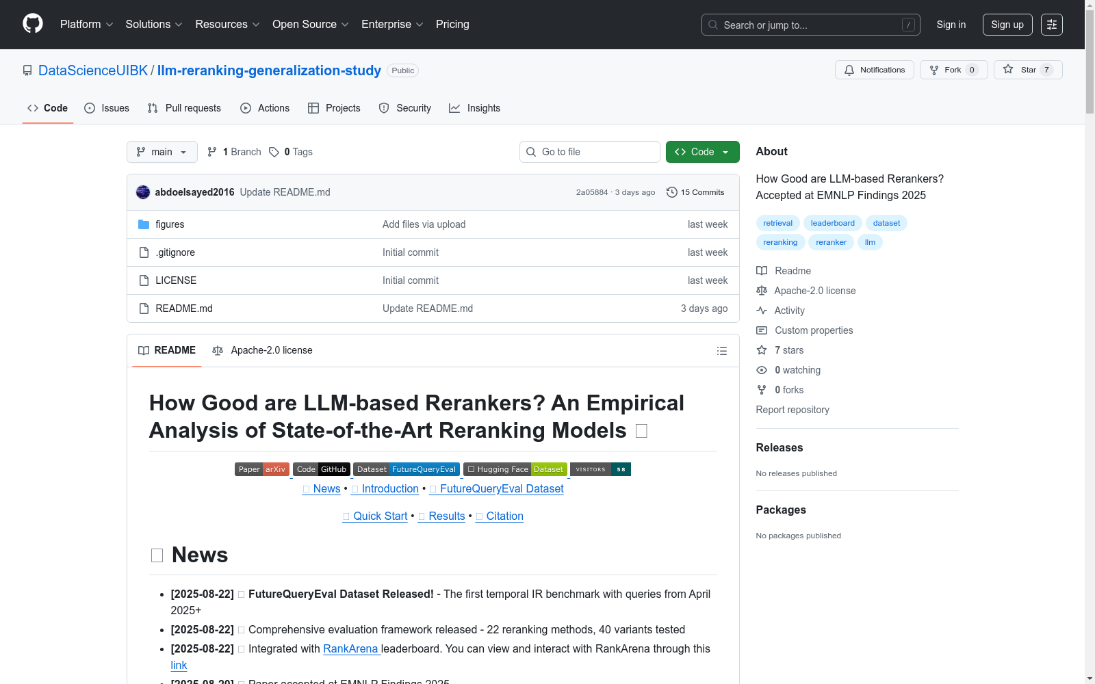Open the DataScienceUIBK owner page
1095x684 pixels.
coord(93,70)
